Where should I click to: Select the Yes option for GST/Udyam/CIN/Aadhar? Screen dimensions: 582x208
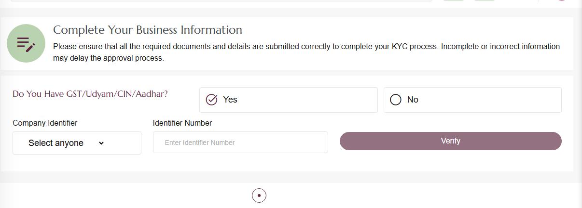[289, 100]
